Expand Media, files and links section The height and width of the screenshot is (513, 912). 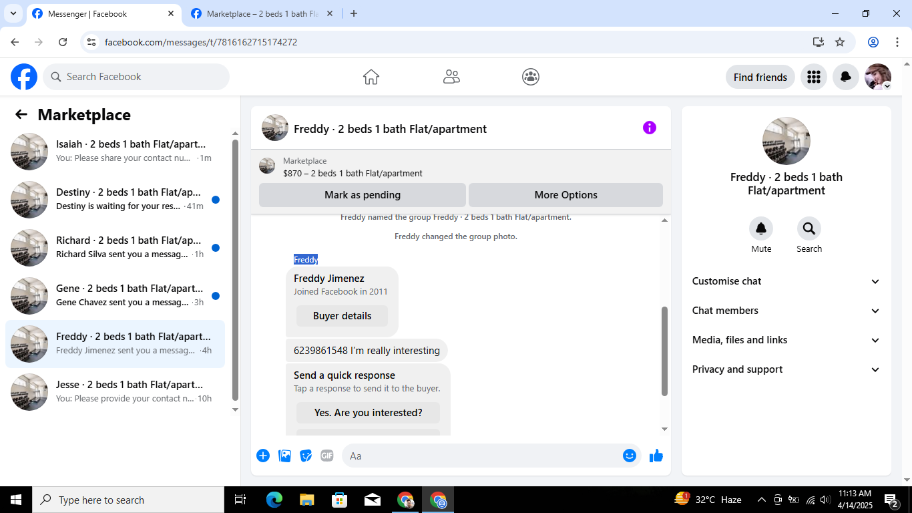(786, 340)
